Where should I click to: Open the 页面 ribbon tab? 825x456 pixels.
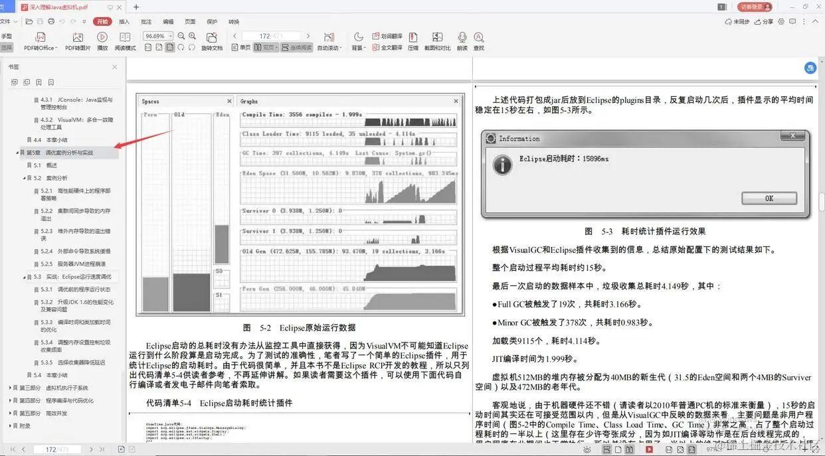(190, 21)
